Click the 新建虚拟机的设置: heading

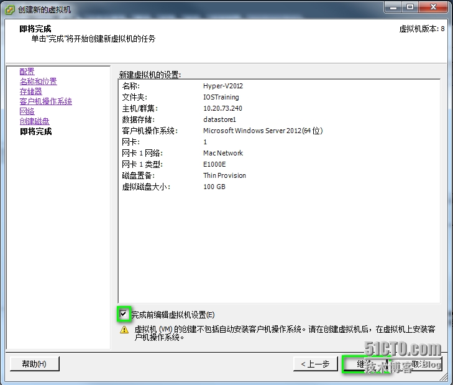point(150,75)
